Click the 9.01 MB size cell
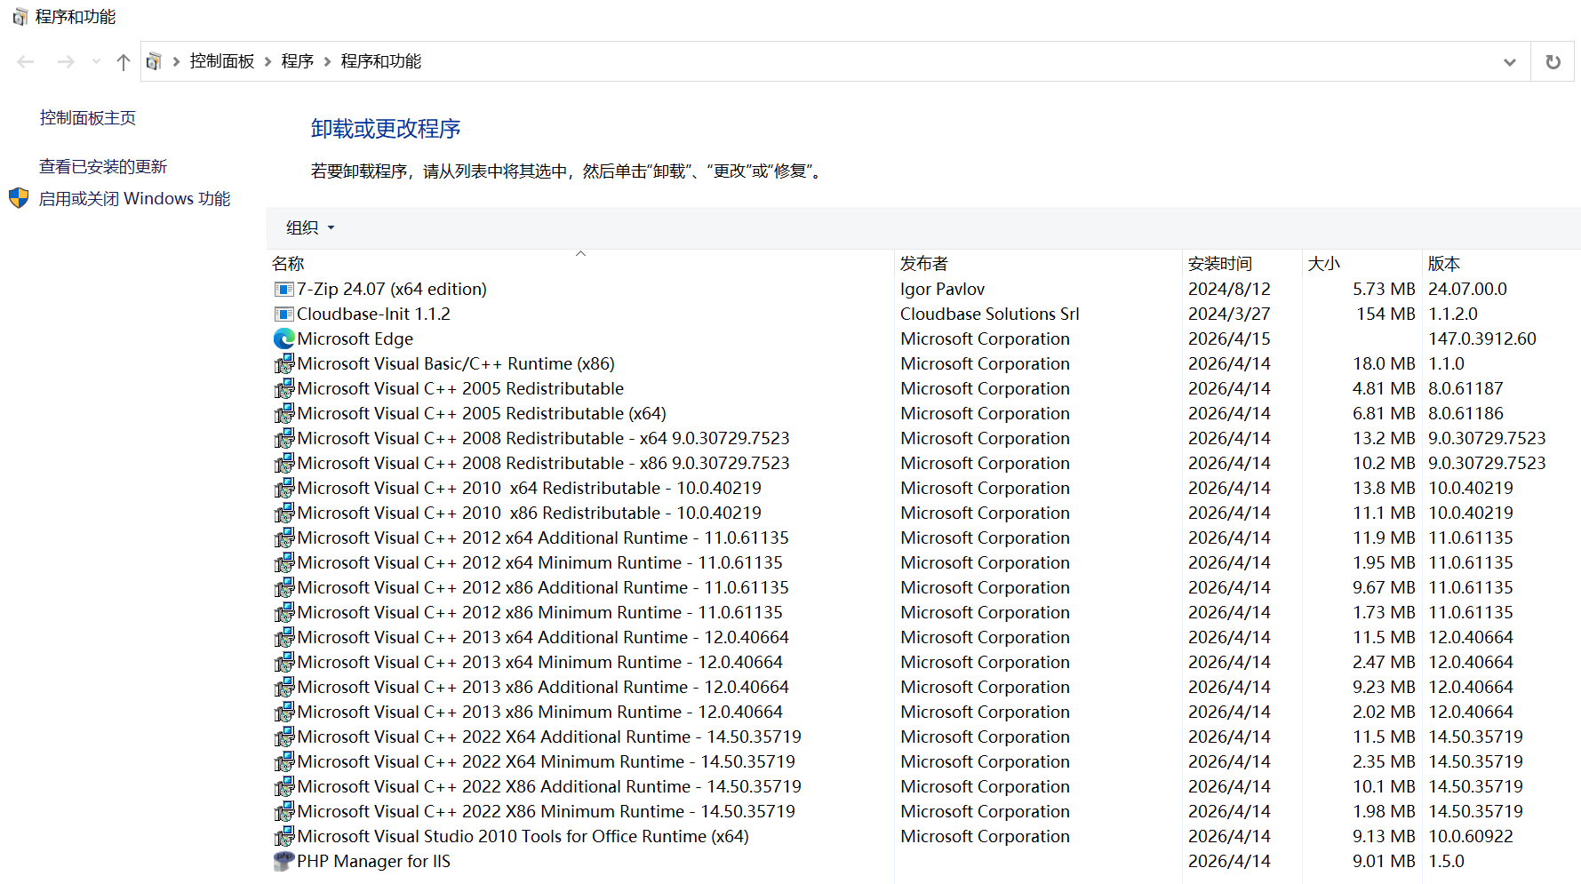This screenshot has height=884, width=1581. point(1384,862)
